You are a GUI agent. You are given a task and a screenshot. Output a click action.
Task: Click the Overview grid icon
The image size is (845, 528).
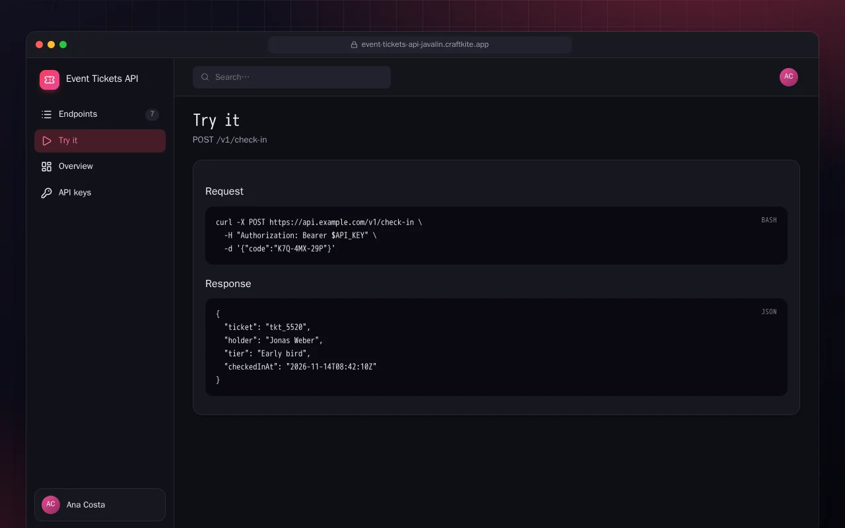tap(46, 166)
